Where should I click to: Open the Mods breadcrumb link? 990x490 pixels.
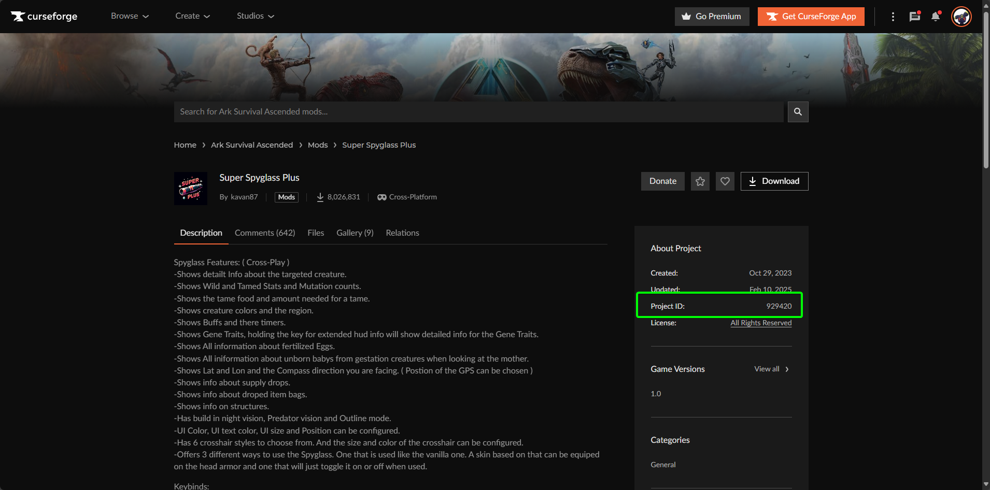[x=318, y=145]
